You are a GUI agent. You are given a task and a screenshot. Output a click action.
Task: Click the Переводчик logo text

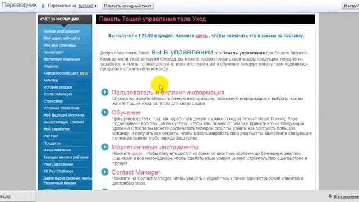click(x=19, y=5)
